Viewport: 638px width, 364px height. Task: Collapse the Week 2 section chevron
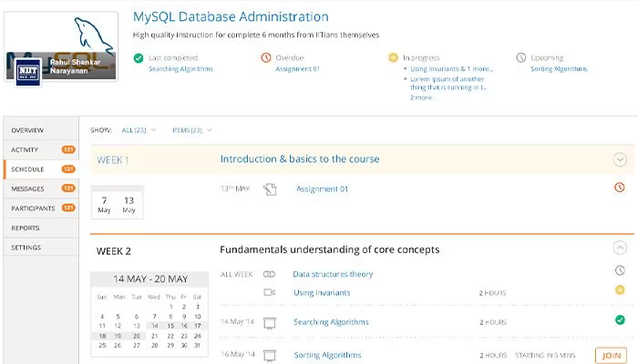(x=620, y=248)
